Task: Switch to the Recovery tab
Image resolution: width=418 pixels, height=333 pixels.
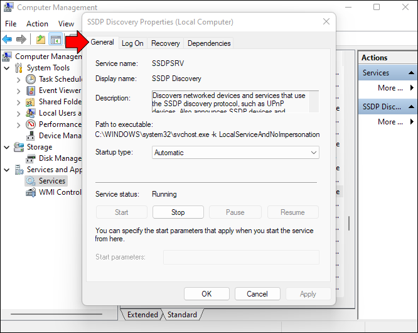Action: pyautogui.click(x=166, y=43)
